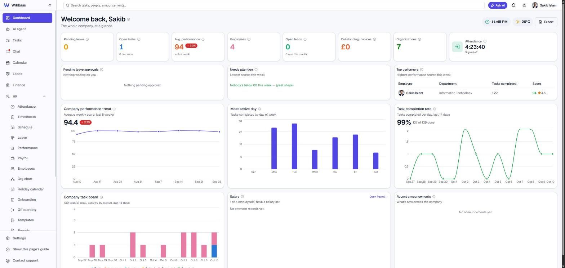Open Payroll under HR
This screenshot has height=268, width=565.
[x=30, y=158]
